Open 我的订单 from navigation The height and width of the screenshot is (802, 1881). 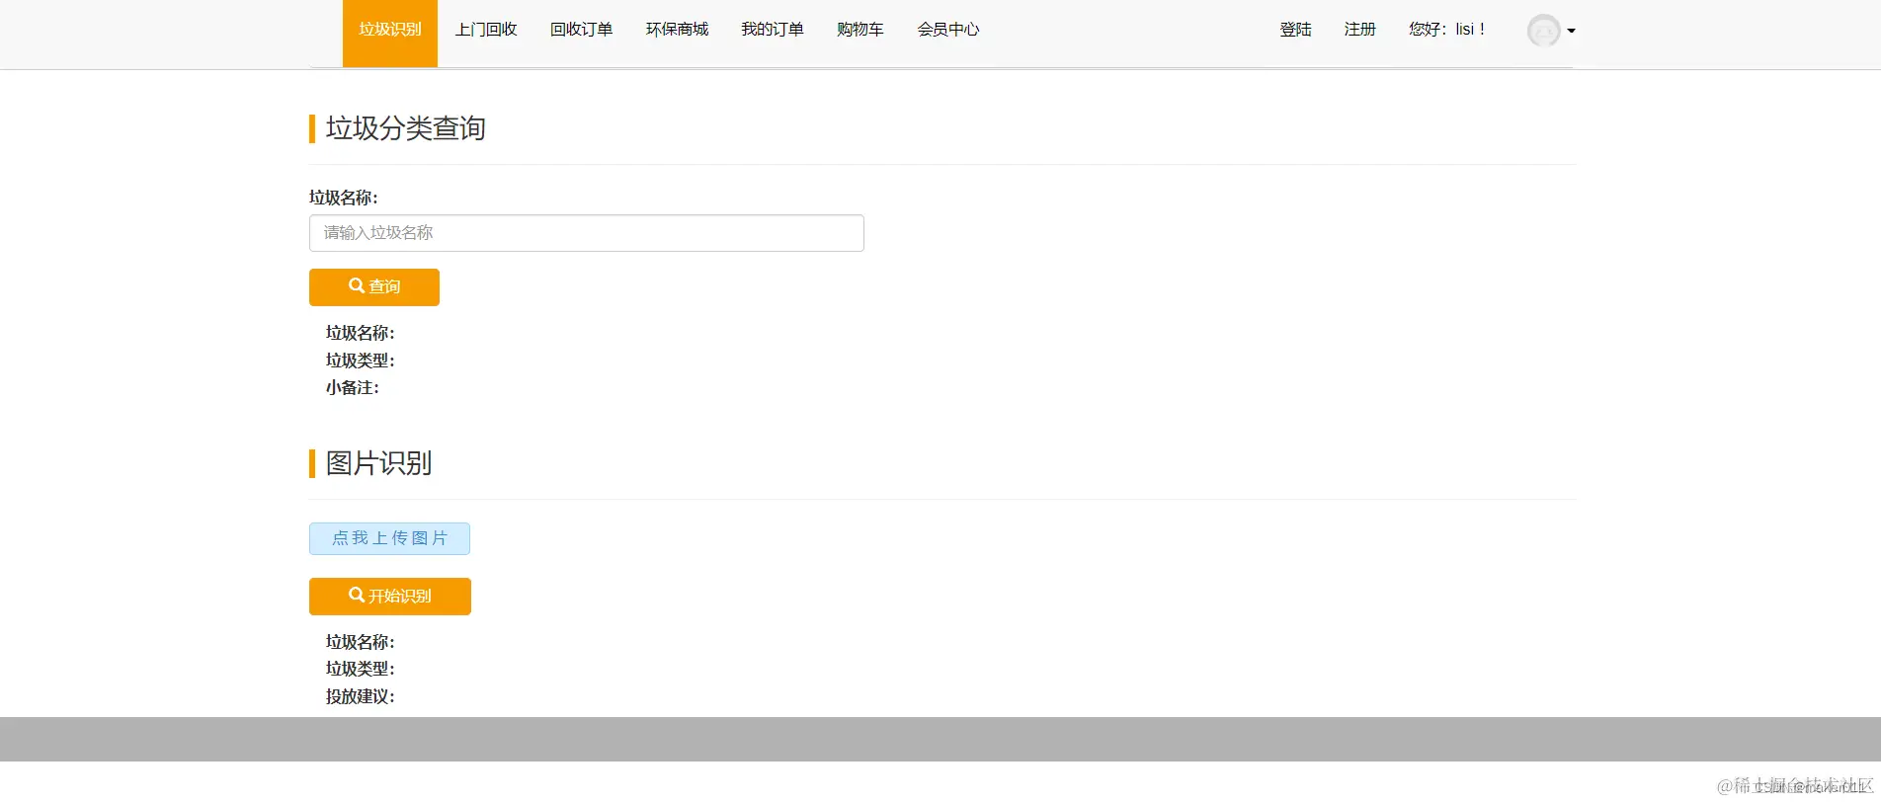pos(773,30)
